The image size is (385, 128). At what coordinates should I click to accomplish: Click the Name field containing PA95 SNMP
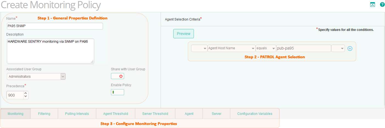[x=55, y=26]
